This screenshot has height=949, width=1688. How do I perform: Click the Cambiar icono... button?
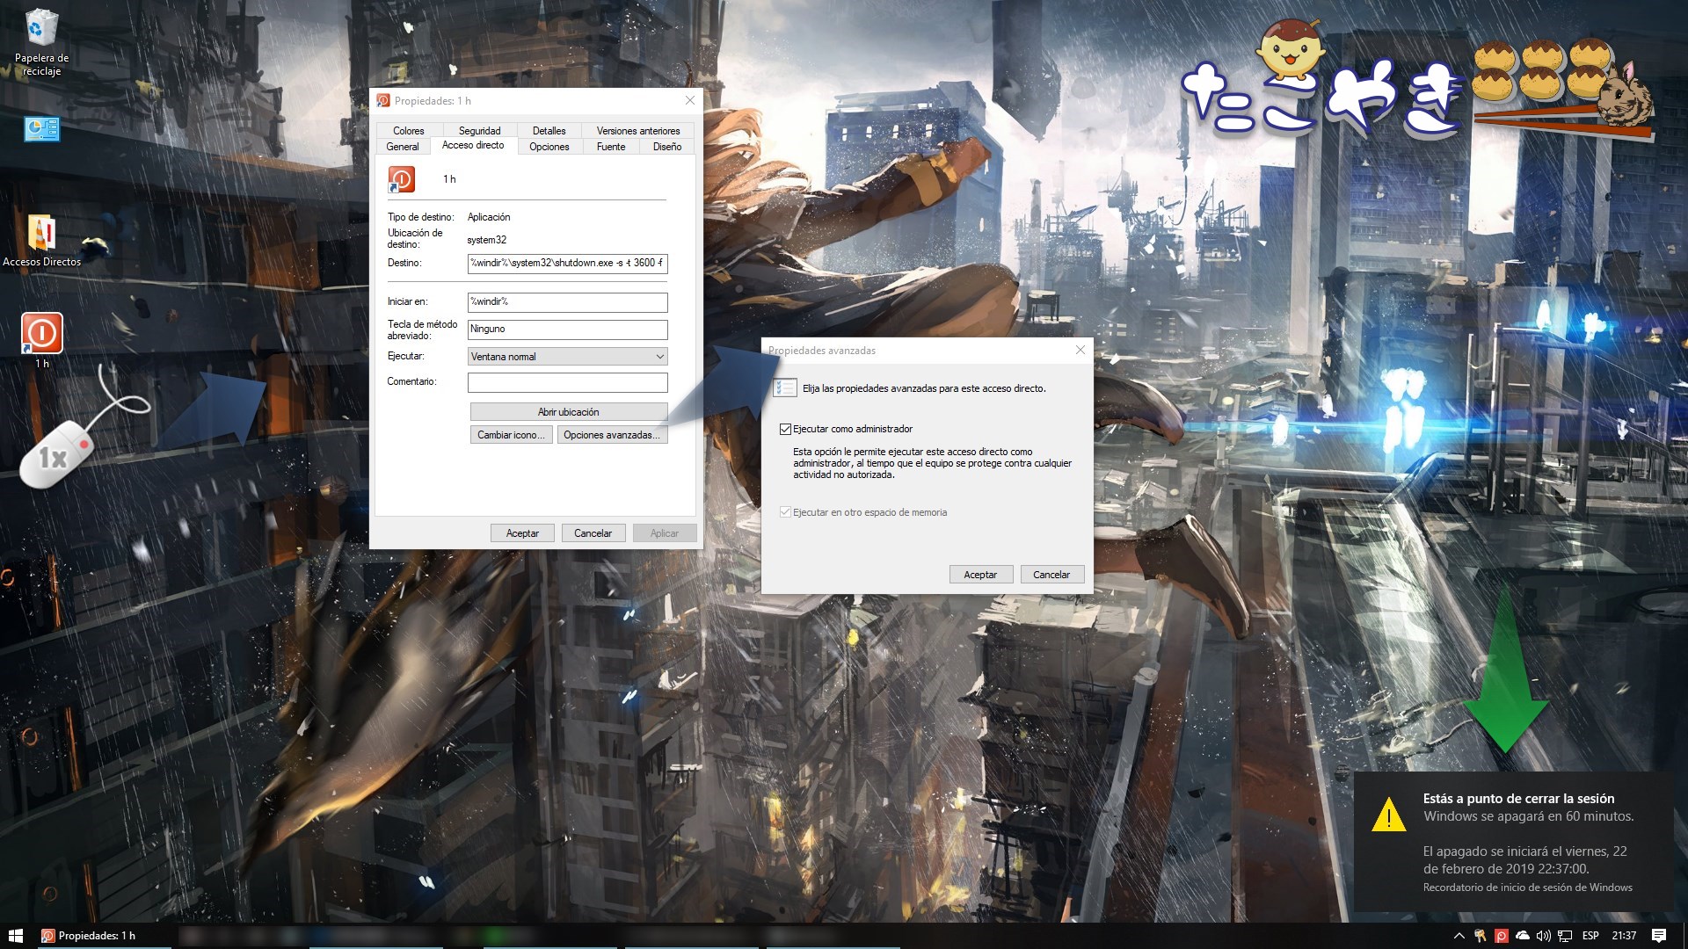coord(511,435)
